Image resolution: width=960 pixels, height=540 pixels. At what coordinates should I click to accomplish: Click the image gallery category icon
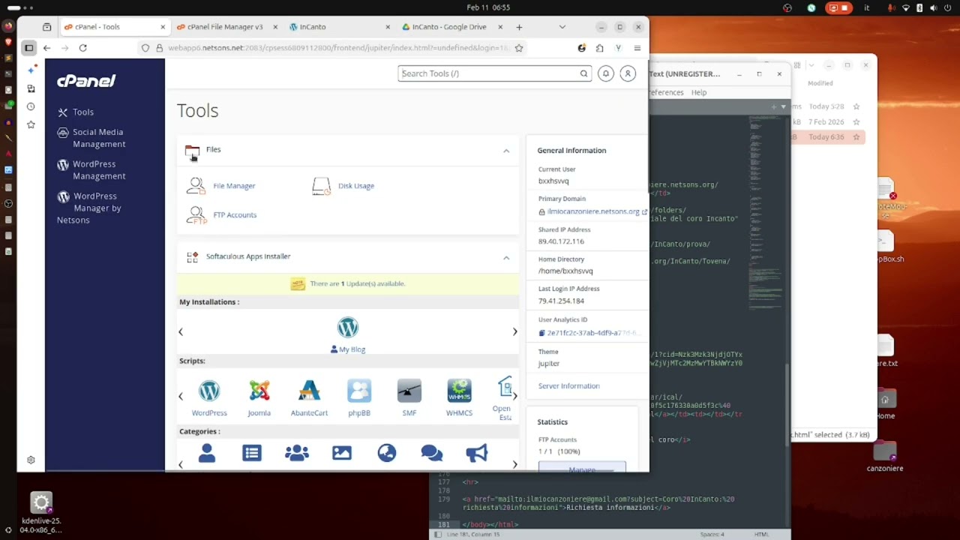(342, 453)
